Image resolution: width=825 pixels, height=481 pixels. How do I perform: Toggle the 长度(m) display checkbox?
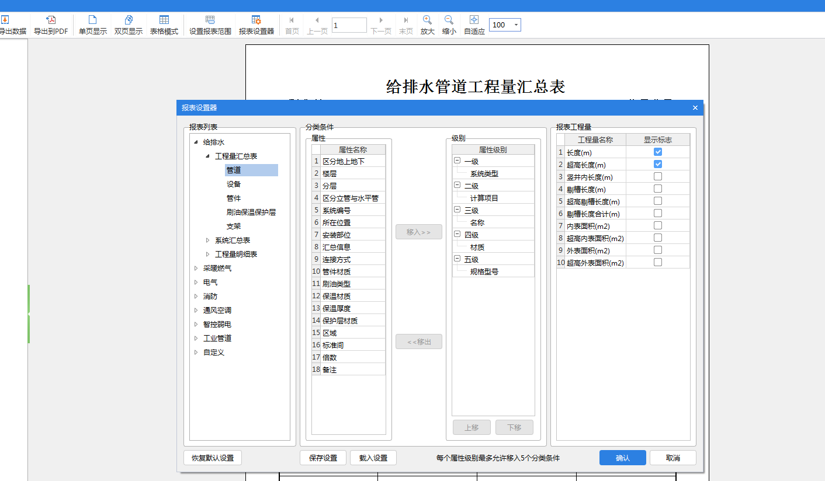tap(658, 152)
